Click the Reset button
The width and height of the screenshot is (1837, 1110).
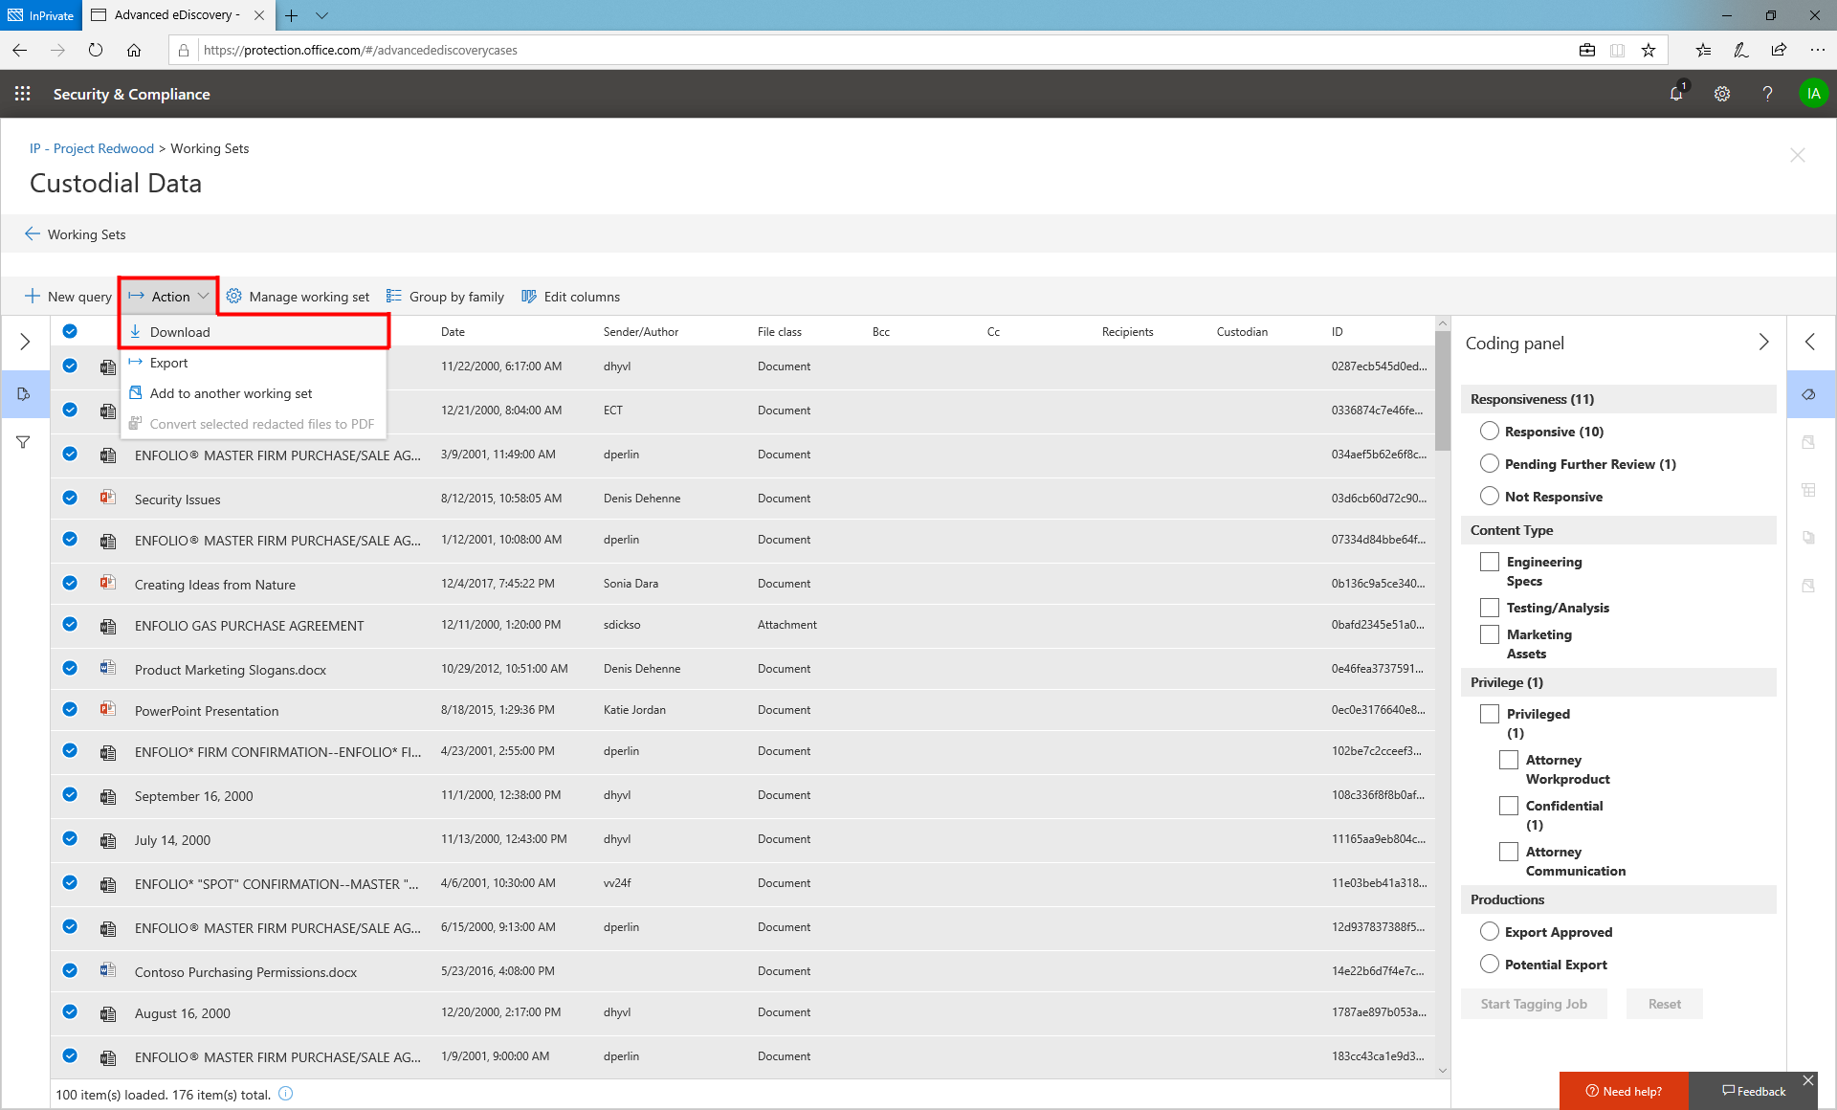(x=1665, y=1004)
